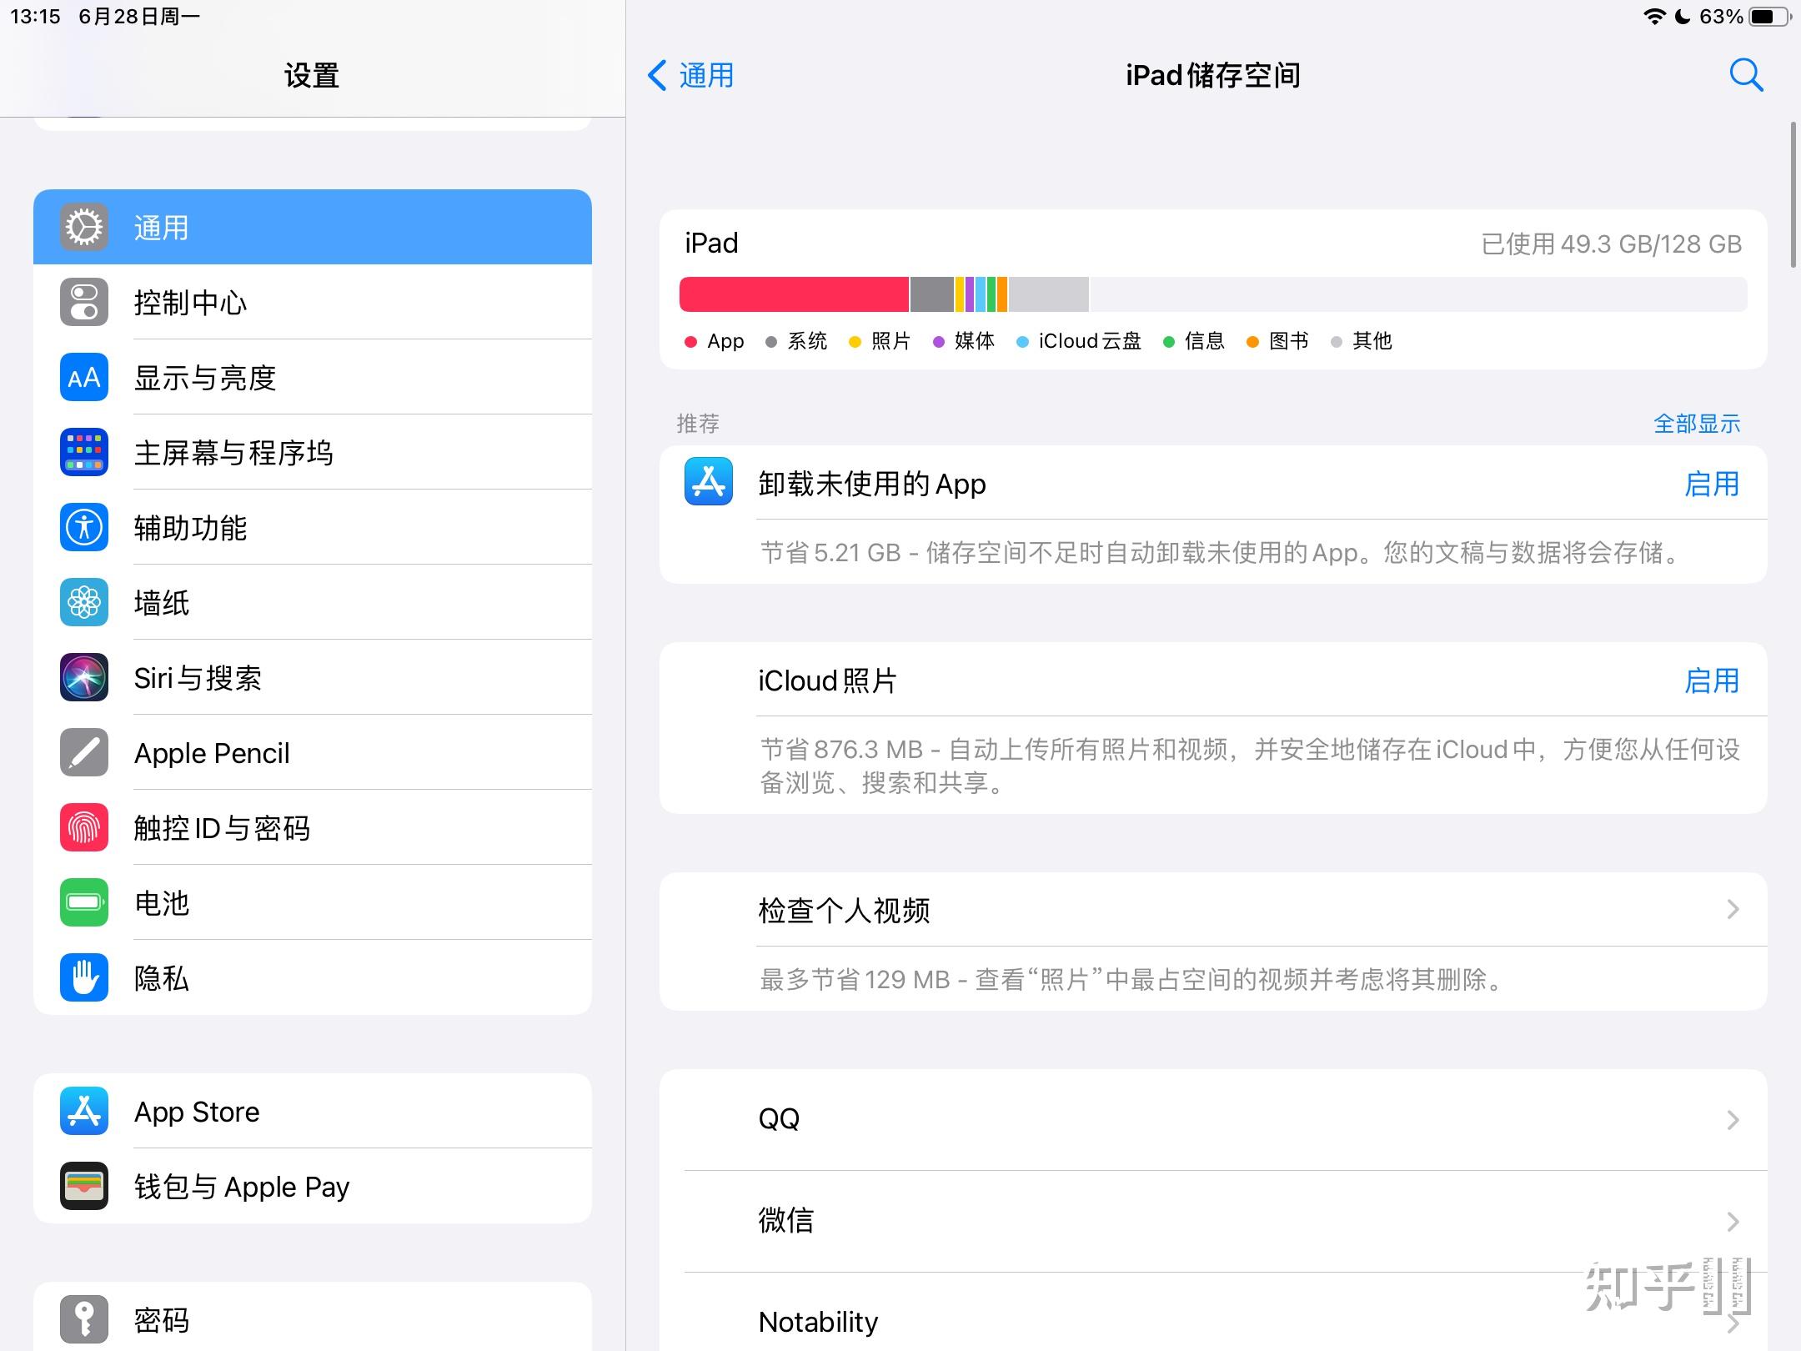Select 主屏幕与程序坞 in sidebar
The image size is (1801, 1351).
pos(313,452)
